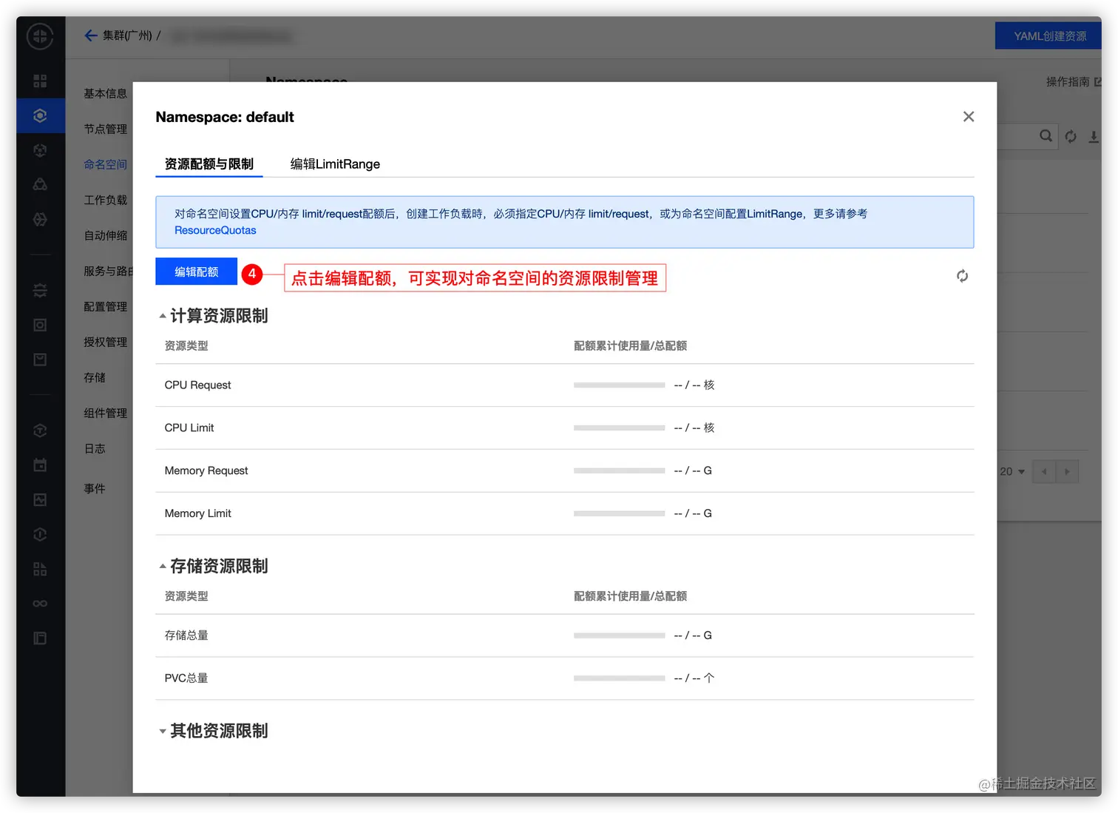
Task: Switch to the 资源配额与限制 tab
Action: coord(209,164)
